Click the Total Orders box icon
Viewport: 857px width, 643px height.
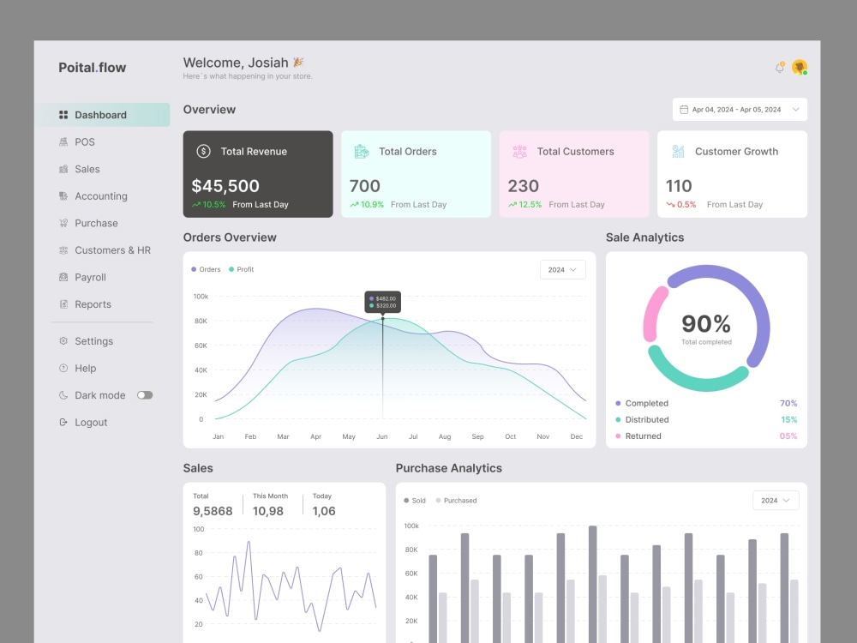362,152
